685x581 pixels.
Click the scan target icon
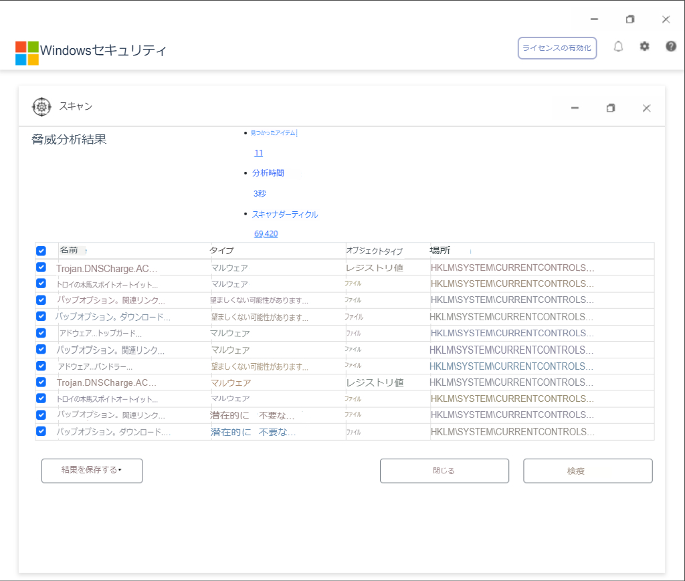pyautogui.click(x=41, y=107)
